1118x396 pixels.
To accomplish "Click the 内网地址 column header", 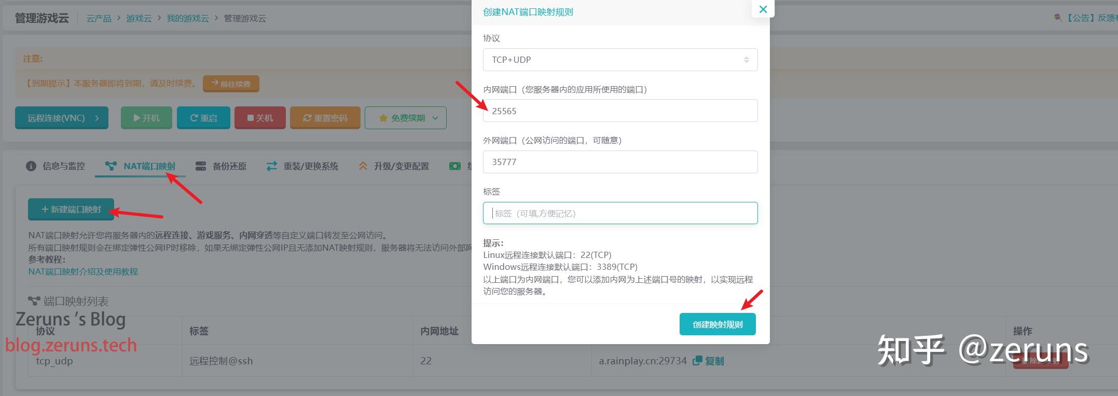I will [x=439, y=331].
